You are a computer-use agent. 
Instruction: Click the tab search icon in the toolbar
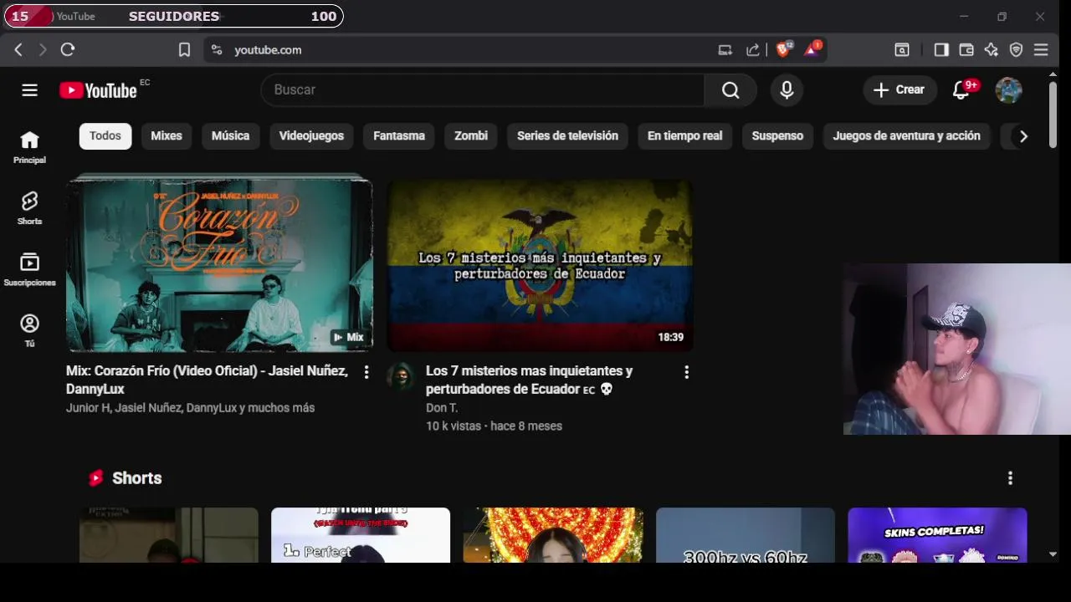902,50
